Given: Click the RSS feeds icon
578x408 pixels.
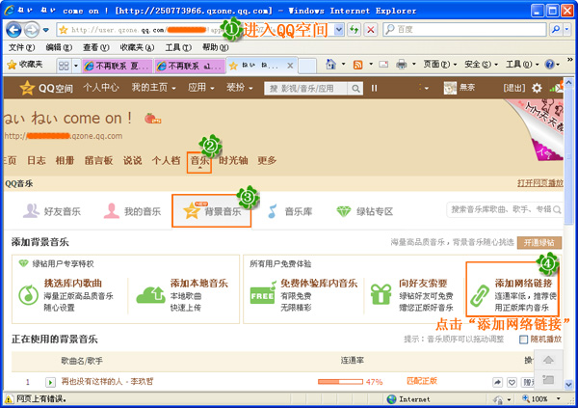Looking at the screenshot, I should click(x=357, y=65).
